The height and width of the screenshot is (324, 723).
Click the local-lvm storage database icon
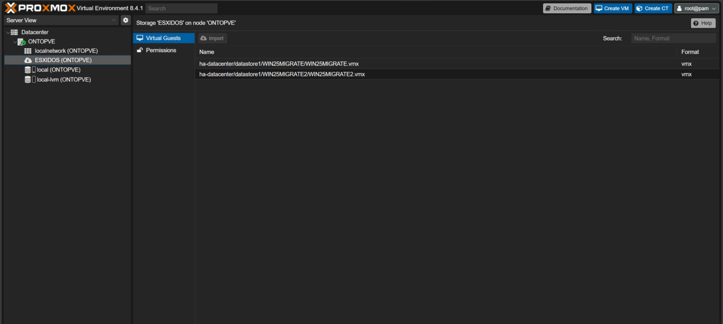click(x=28, y=79)
